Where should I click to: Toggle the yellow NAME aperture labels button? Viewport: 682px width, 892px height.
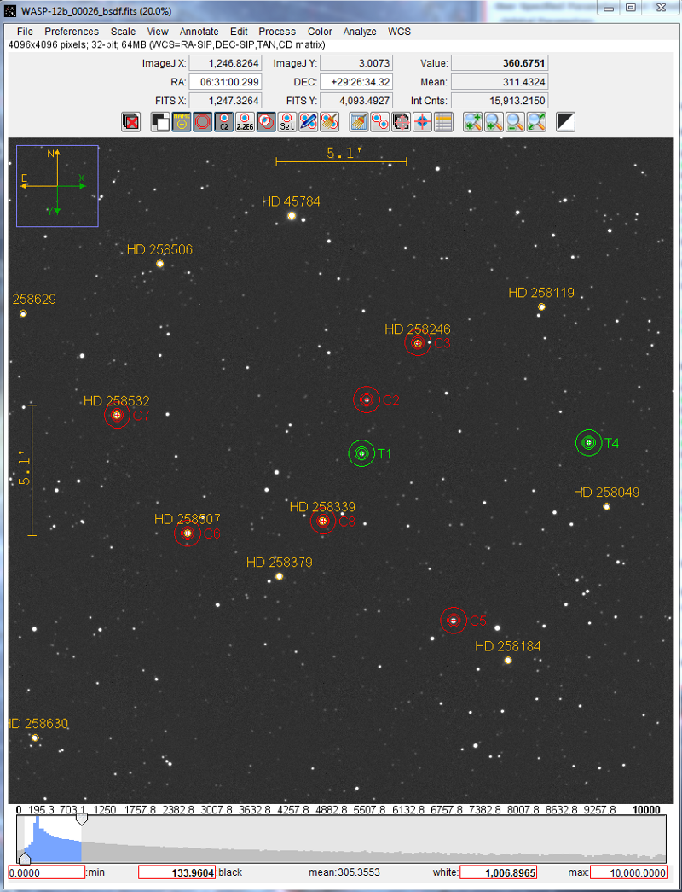coord(182,122)
